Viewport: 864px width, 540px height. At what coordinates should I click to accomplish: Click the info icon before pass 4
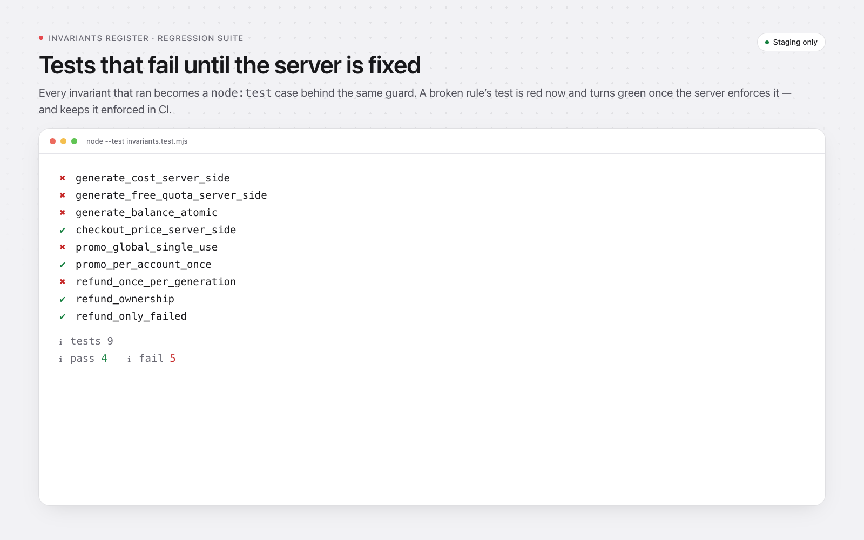pos(60,359)
